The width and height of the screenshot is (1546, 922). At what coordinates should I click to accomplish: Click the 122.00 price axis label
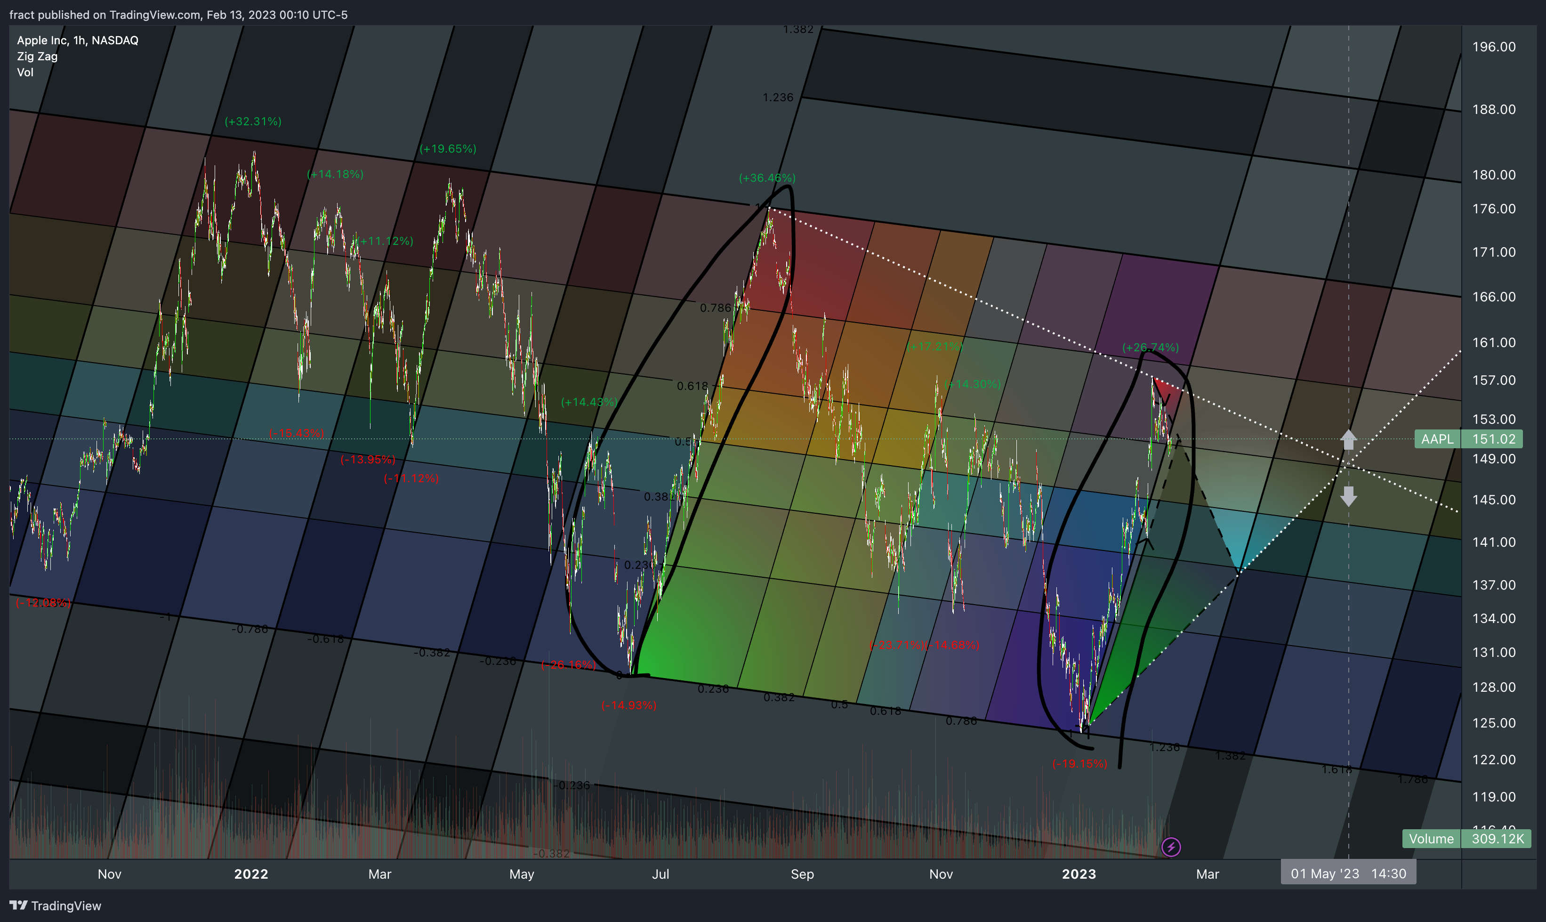pyautogui.click(x=1494, y=760)
